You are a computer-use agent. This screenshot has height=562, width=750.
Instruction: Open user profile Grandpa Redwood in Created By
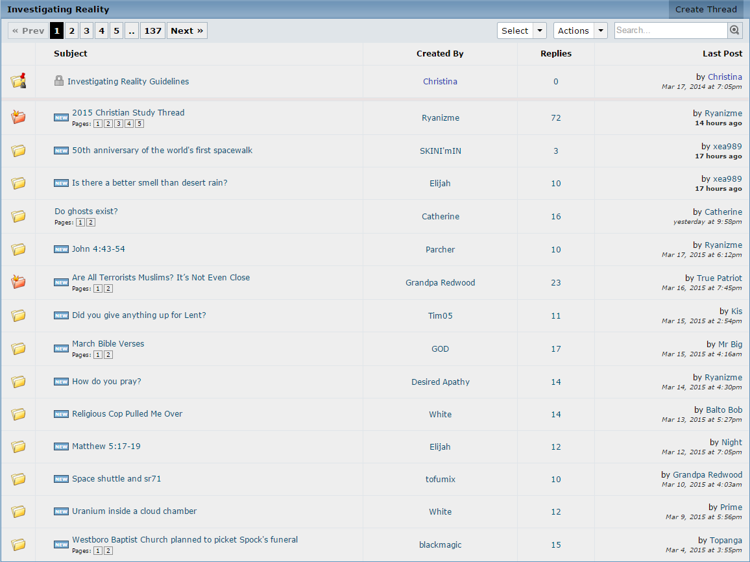tap(440, 282)
